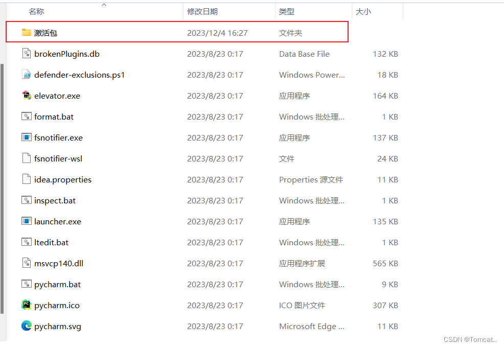Screen dimensions: 504x347
Task: Select the file name elevator.exe
Action: (x=57, y=96)
